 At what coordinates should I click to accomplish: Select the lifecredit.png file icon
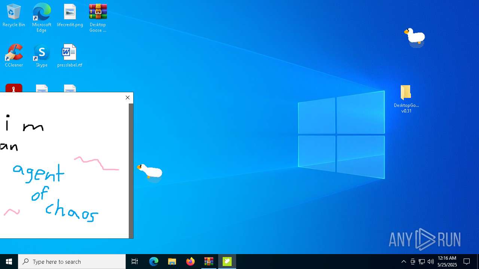point(70,16)
